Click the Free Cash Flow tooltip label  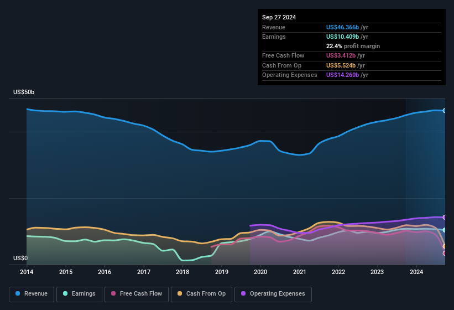coord(283,55)
